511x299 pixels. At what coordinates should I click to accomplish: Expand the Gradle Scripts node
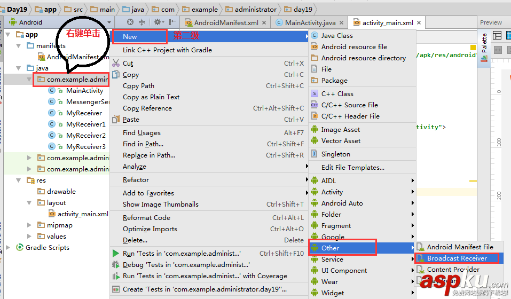coord(7,248)
